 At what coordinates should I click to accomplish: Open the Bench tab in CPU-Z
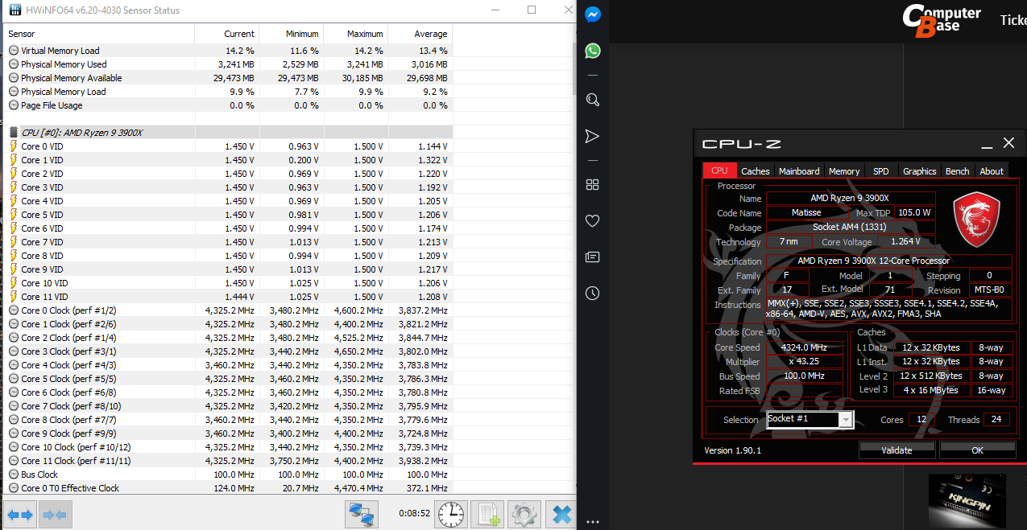pyautogui.click(x=957, y=171)
